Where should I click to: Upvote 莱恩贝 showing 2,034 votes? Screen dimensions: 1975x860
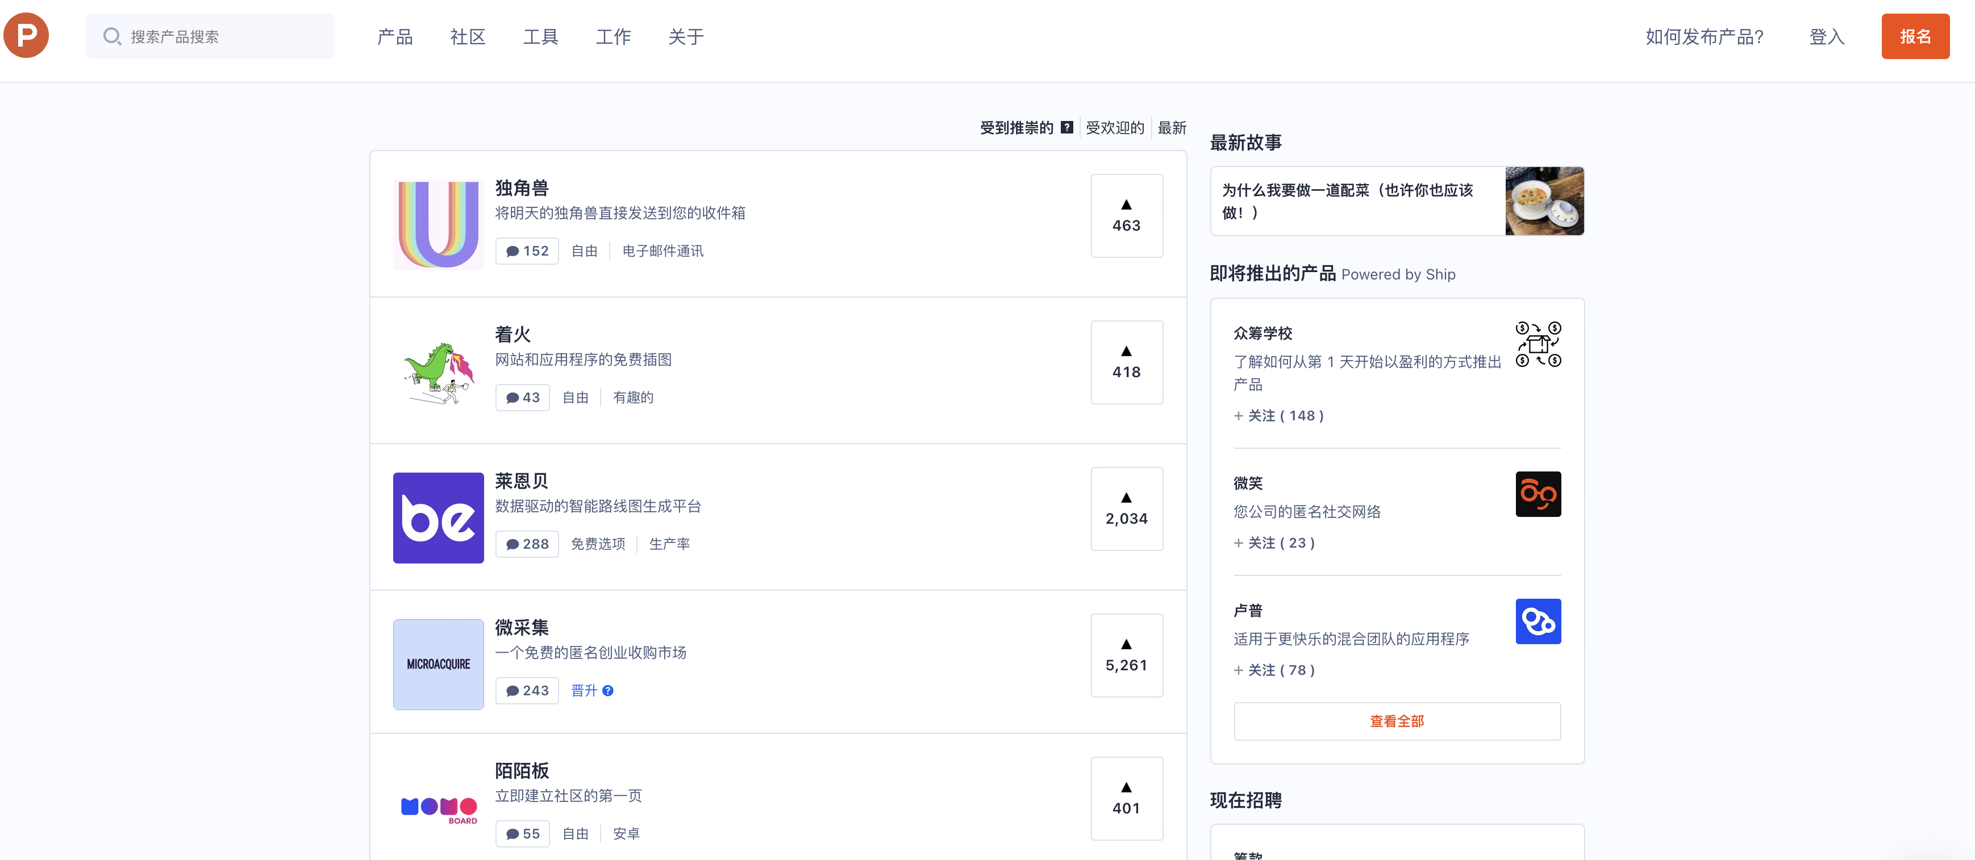tap(1126, 508)
